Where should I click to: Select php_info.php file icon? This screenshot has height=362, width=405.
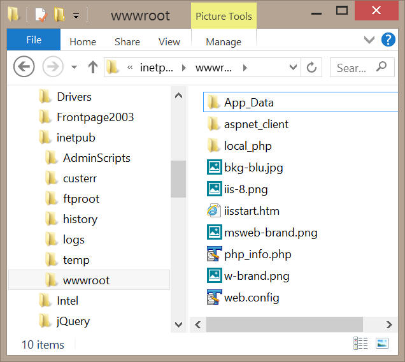tap(214, 254)
